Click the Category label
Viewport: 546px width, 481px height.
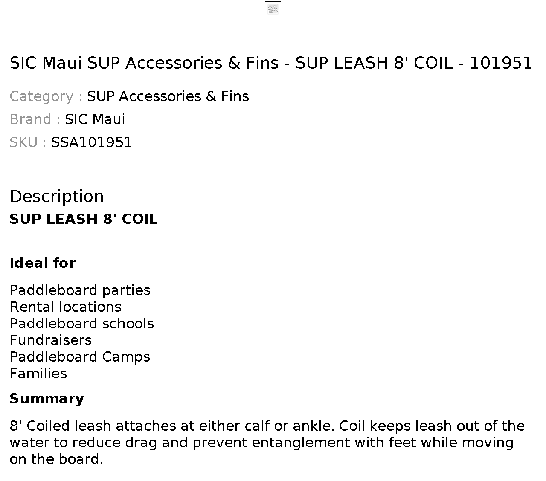point(46,96)
